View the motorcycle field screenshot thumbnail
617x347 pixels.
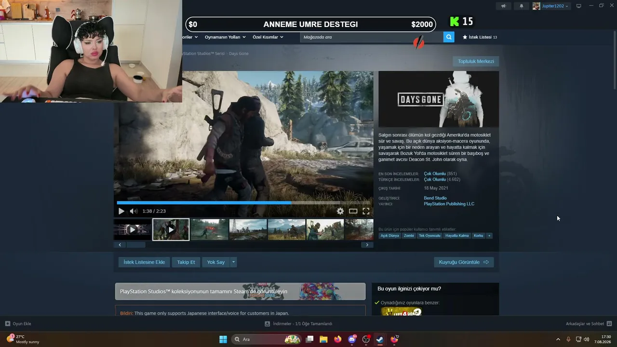(x=287, y=230)
